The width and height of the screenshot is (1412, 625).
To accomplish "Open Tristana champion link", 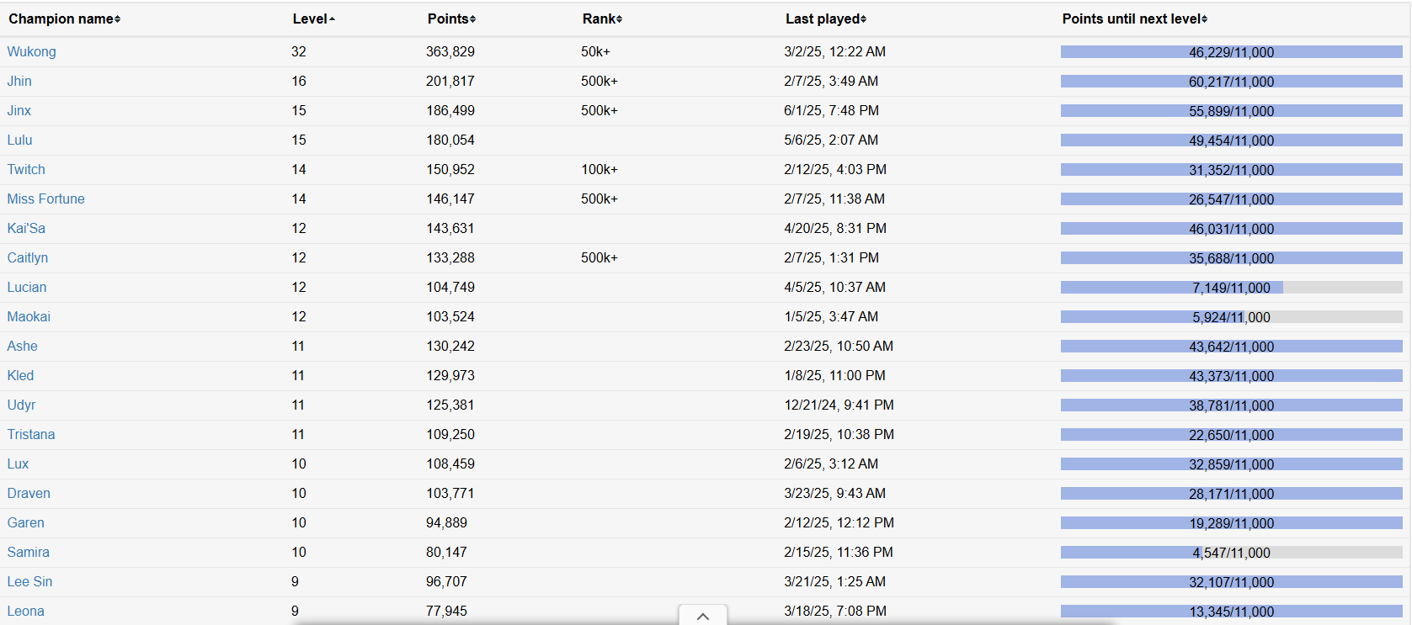I will pyautogui.click(x=31, y=434).
